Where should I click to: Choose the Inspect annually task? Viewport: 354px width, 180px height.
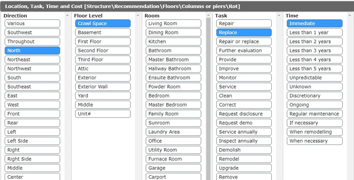[x=244, y=141]
